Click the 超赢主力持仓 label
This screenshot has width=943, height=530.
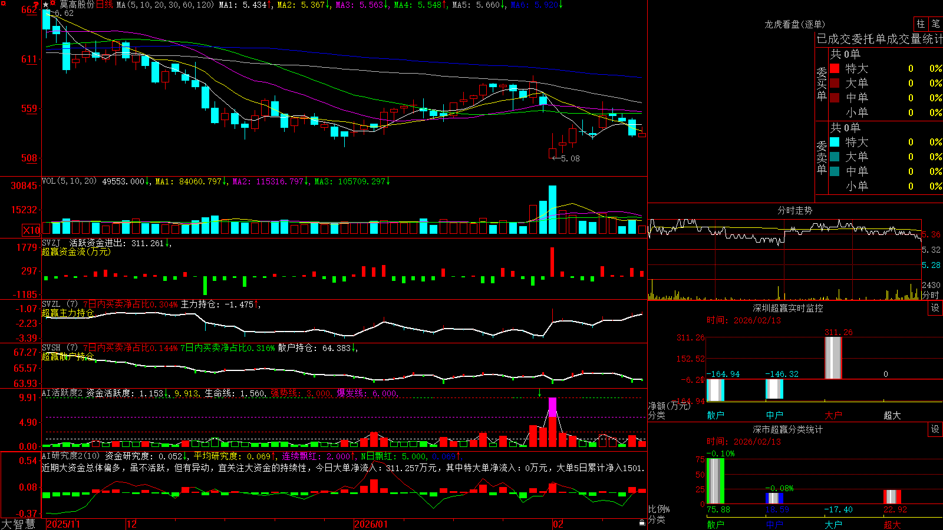pyautogui.click(x=68, y=313)
